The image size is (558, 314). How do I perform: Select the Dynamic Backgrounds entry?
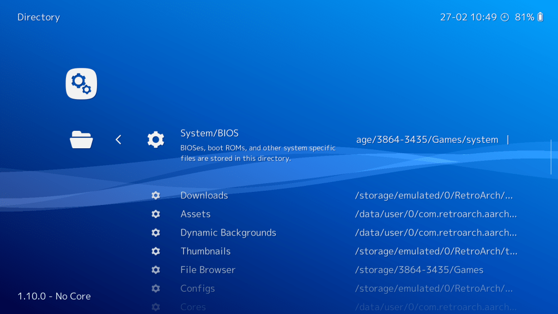tap(228, 232)
